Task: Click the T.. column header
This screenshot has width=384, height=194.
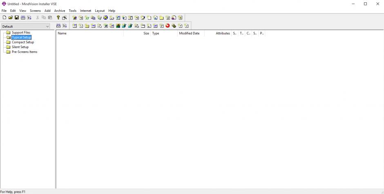Action: coord(241,33)
